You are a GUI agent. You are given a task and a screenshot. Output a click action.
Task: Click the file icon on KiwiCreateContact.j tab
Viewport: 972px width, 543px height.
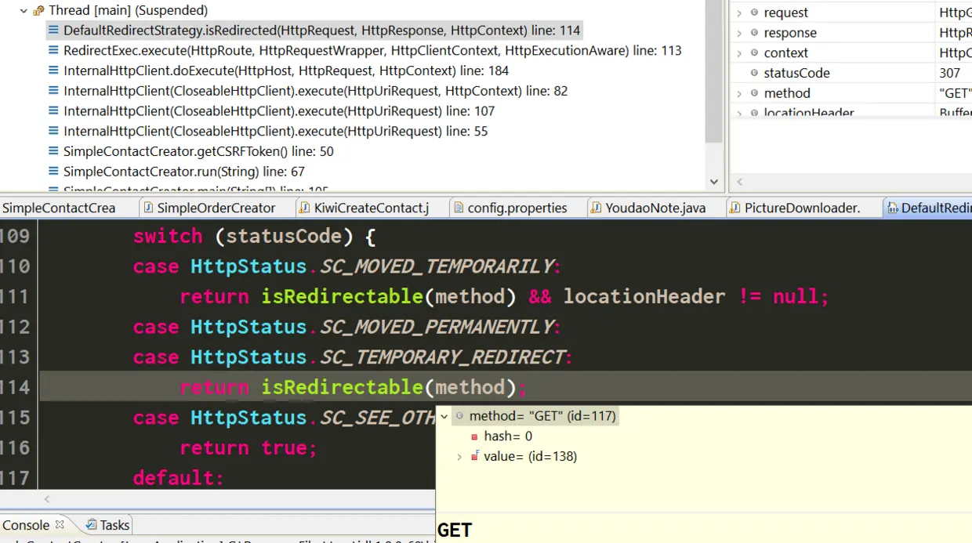tap(304, 208)
